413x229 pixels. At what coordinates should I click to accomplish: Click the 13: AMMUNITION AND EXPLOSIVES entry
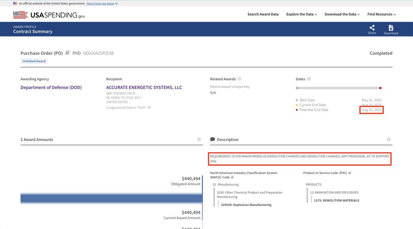point(334,192)
